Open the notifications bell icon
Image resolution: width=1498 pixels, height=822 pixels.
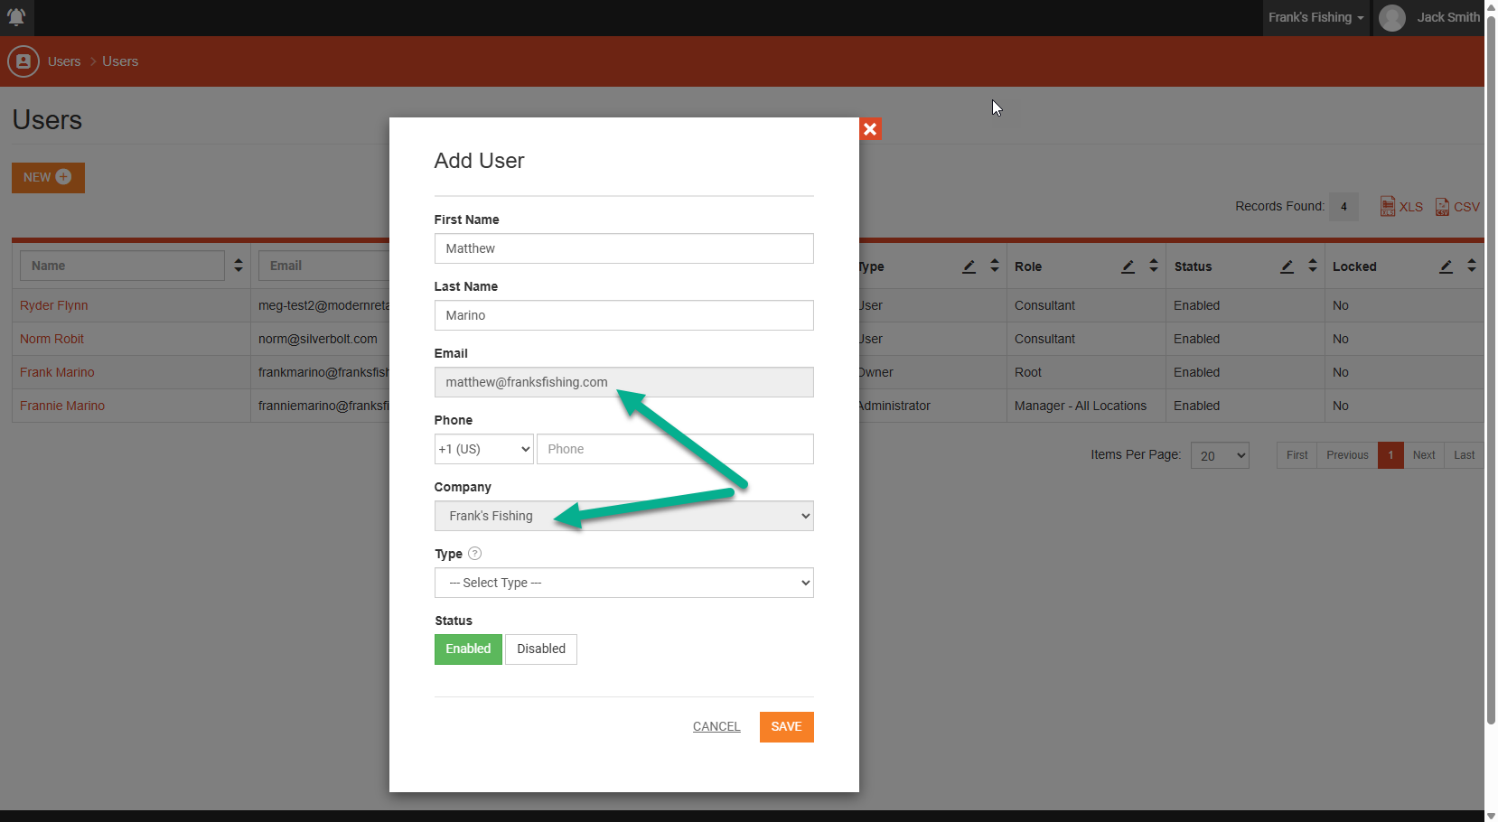click(16, 16)
